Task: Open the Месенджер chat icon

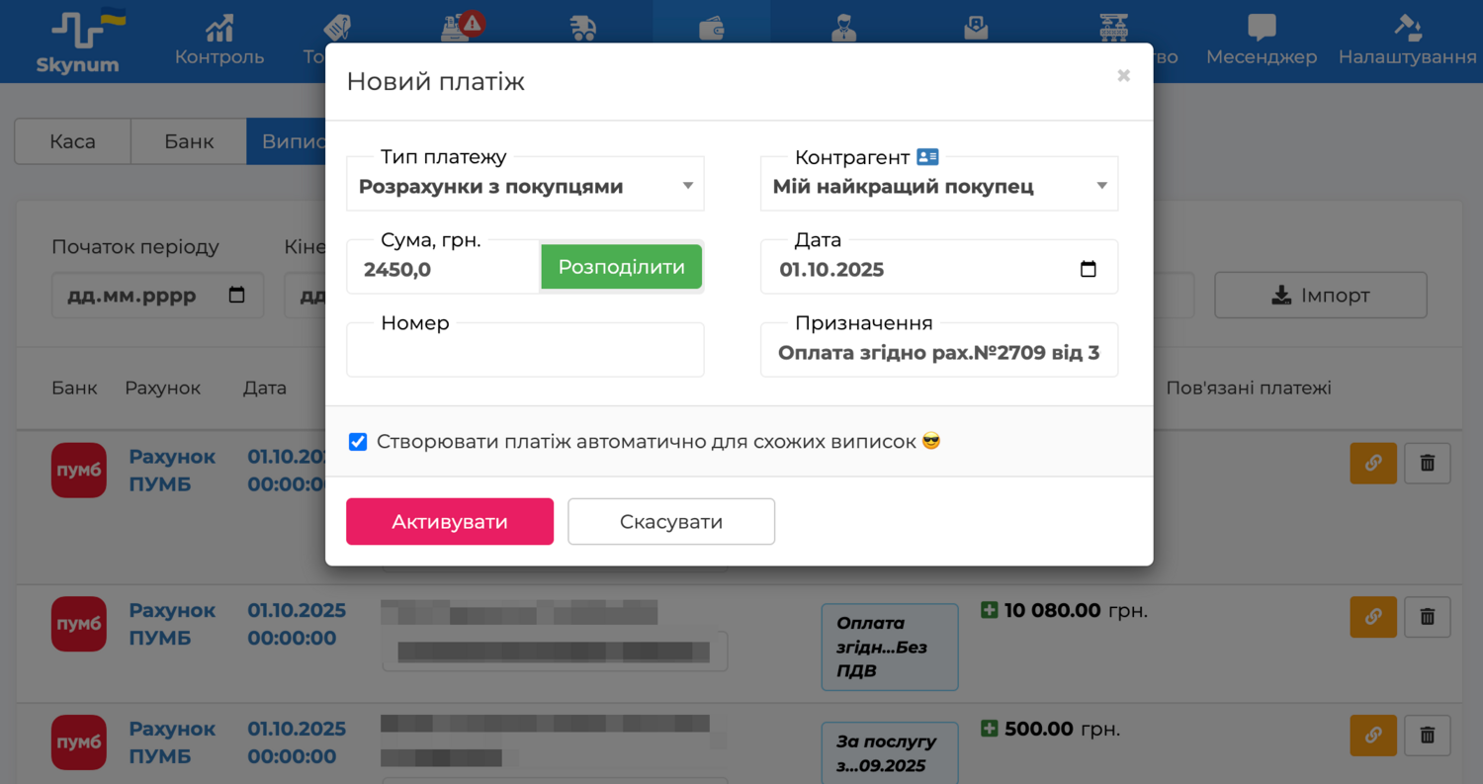Action: (x=1261, y=41)
